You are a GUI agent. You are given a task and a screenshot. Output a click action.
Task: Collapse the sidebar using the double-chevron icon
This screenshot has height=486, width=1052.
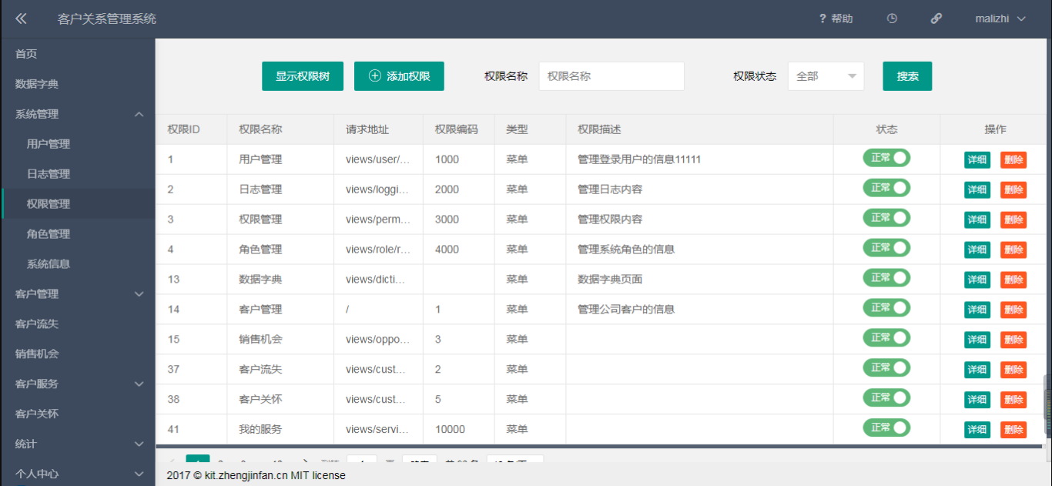tap(21, 18)
